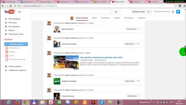Open the Компьютерные игры channel
The image size is (186, 105).
click(x=17, y=60)
